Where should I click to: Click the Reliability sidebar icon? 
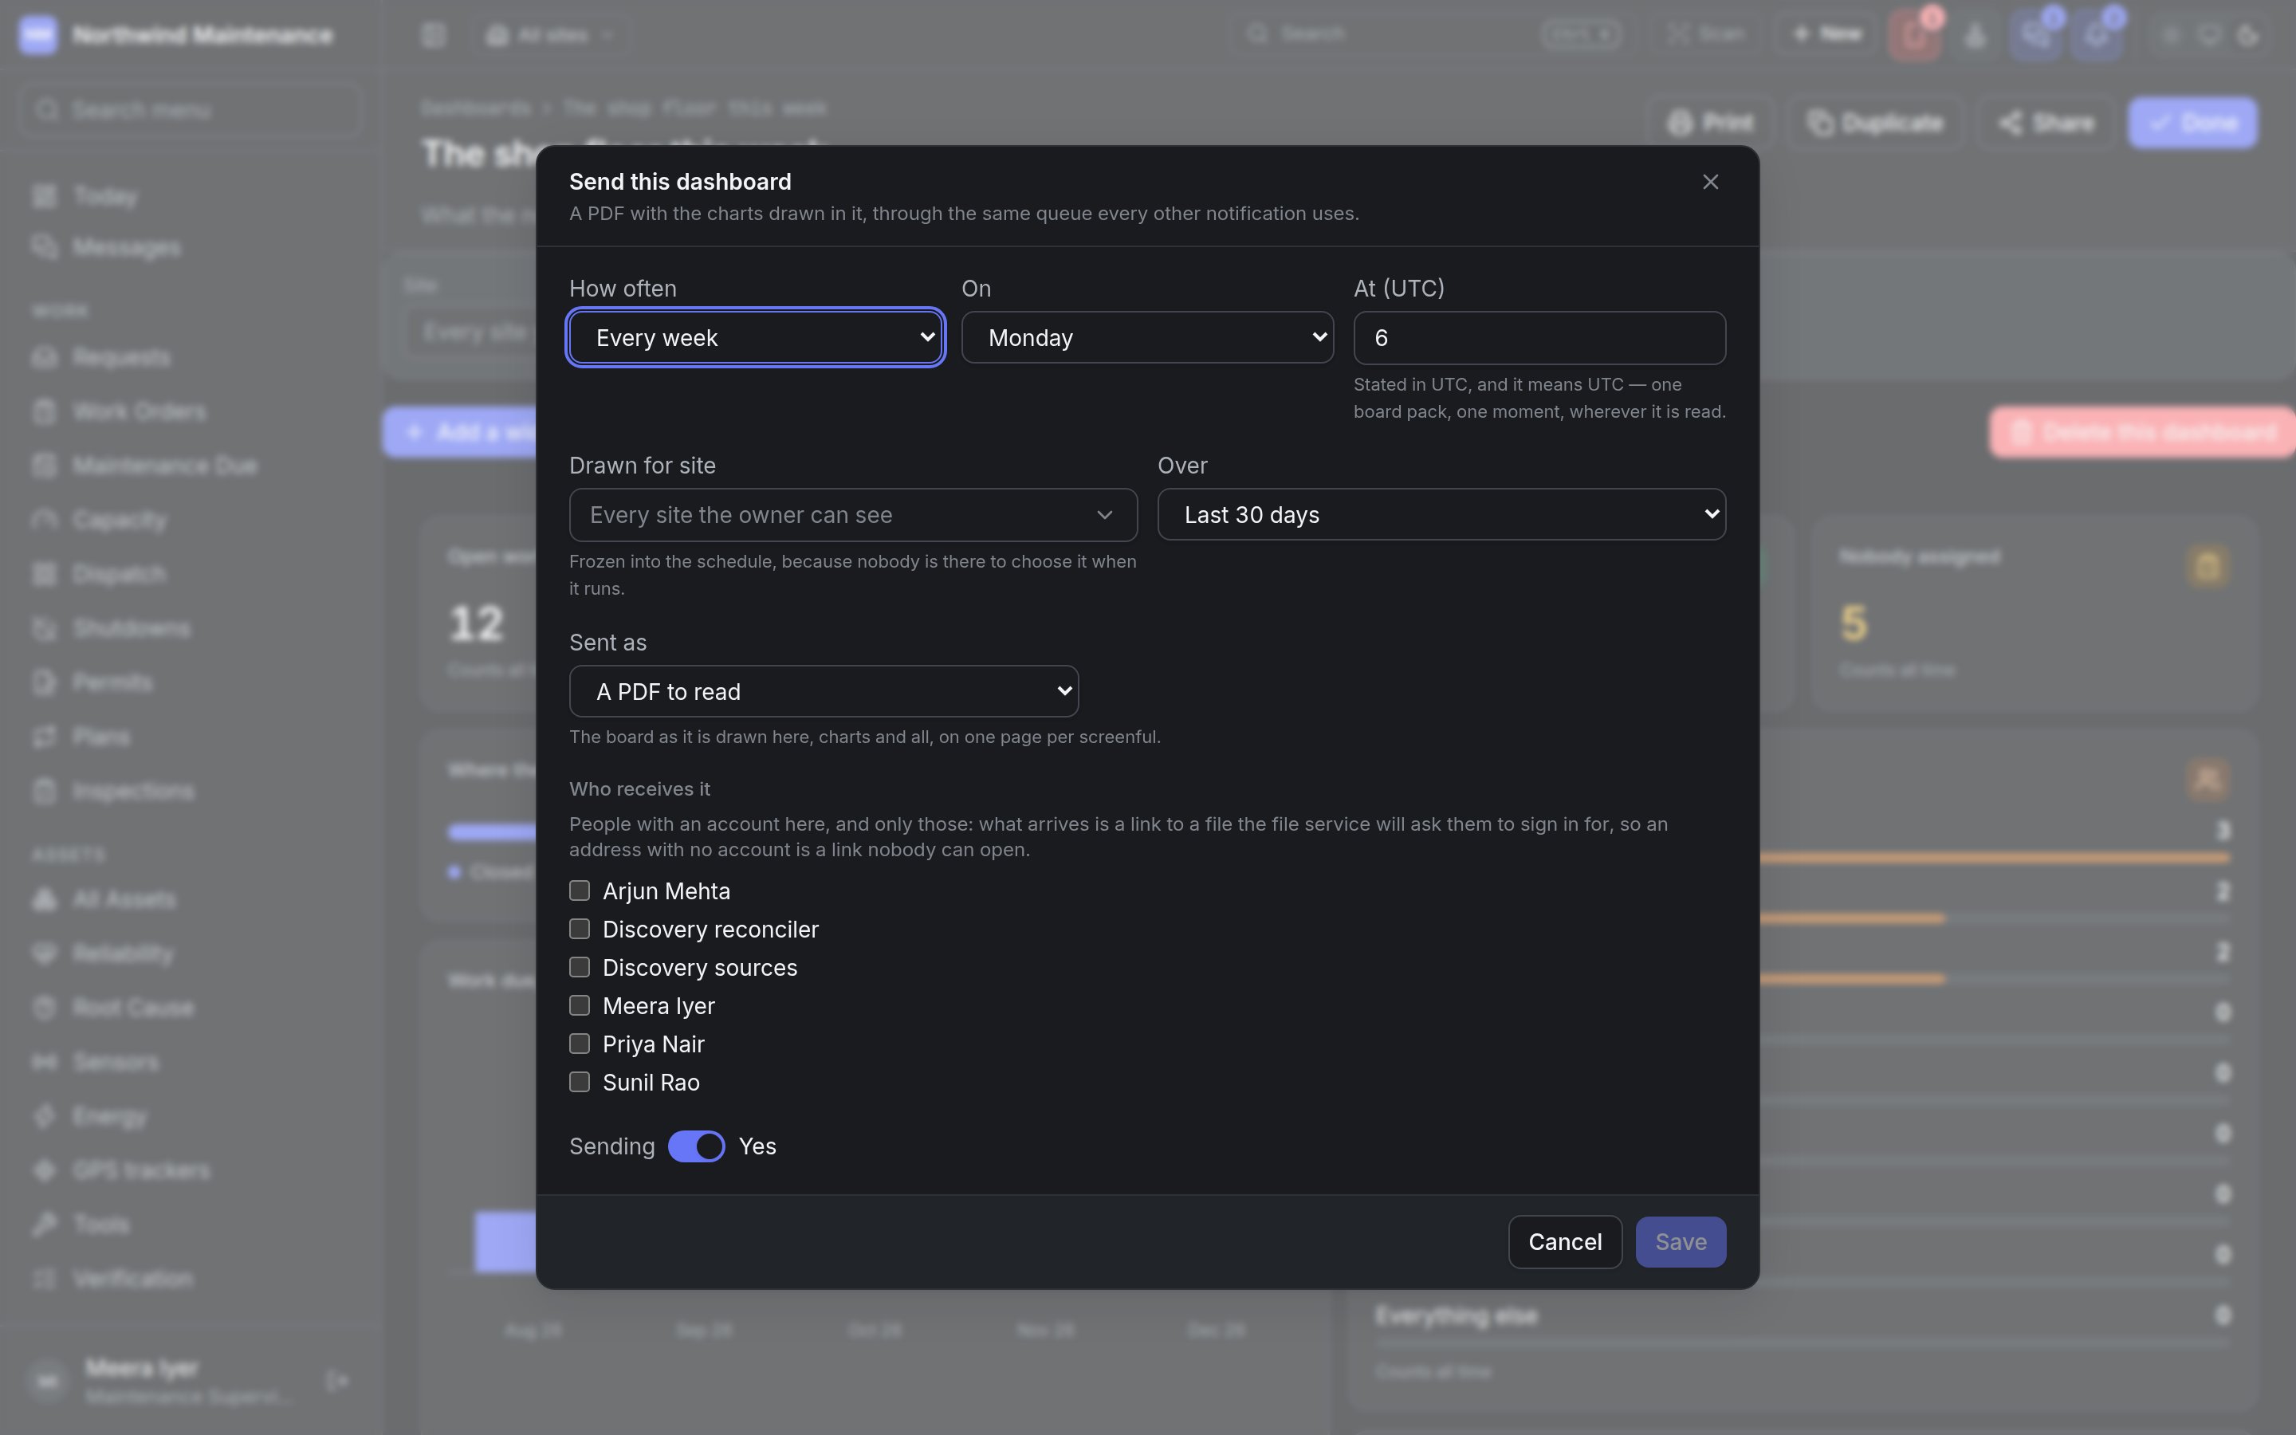[44, 953]
